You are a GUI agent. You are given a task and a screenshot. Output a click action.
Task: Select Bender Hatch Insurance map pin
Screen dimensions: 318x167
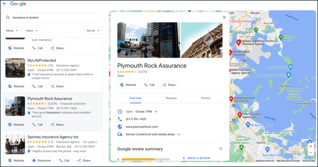tap(231, 52)
